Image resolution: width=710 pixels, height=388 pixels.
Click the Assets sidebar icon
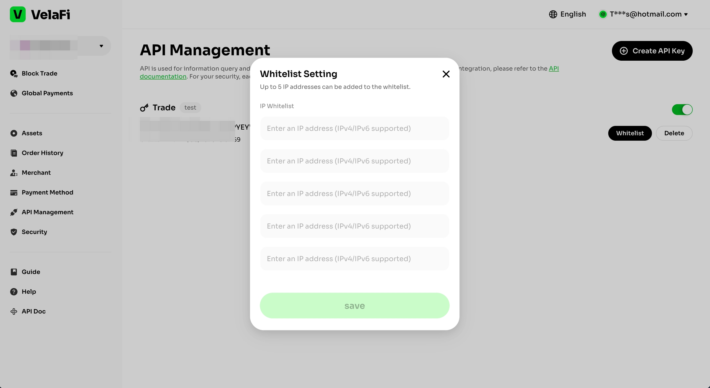[14, 133]
